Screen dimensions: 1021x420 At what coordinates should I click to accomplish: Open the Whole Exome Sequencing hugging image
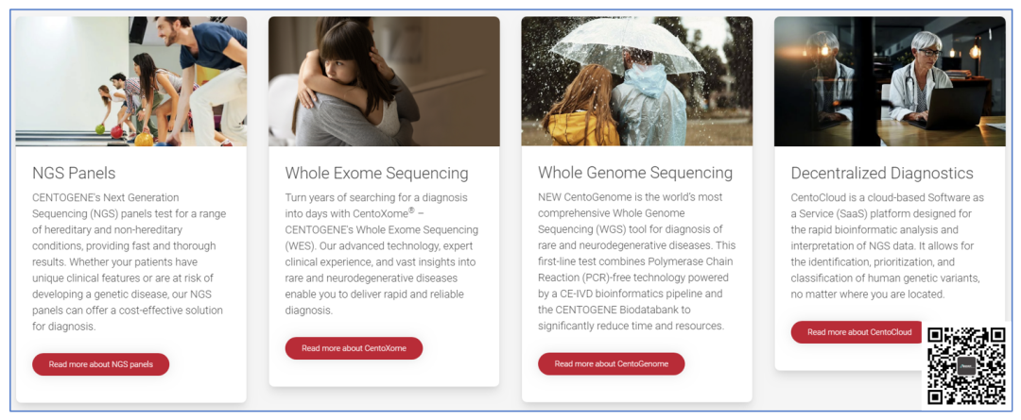click(384, 81)
